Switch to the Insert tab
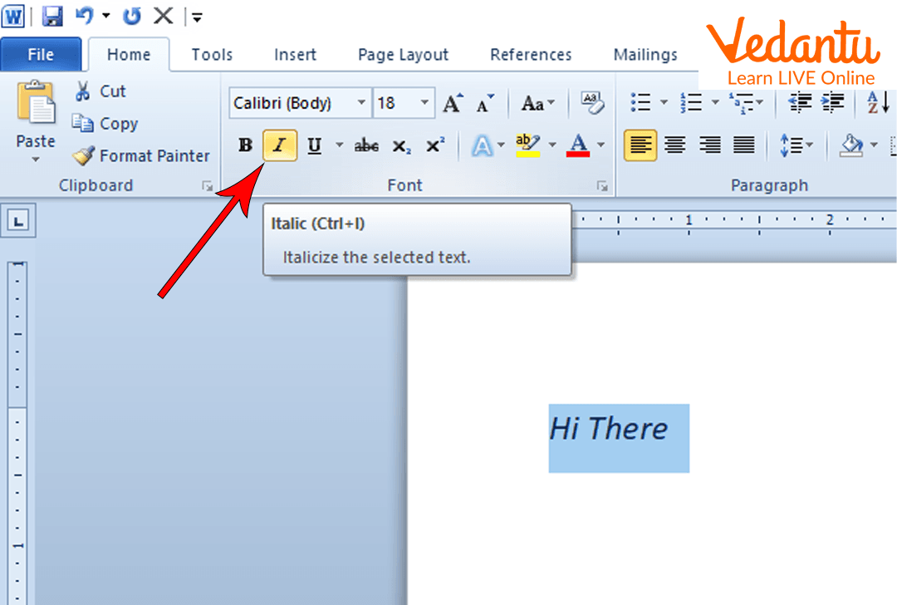 295,55
